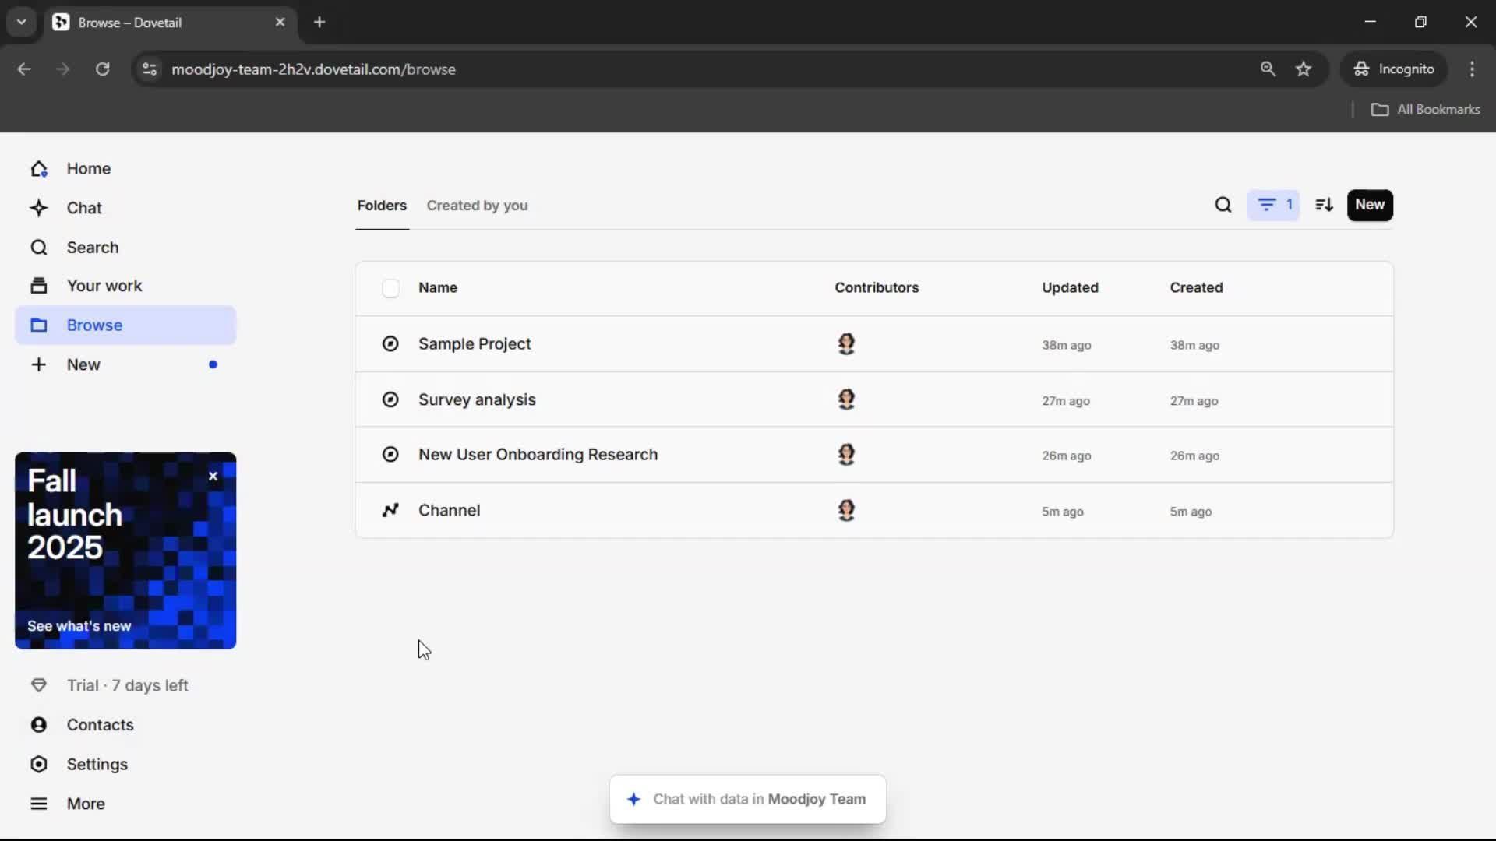This screenshot has width=1496, height=841.
Task: Select the Folders tab
Action: coord(382,206)
